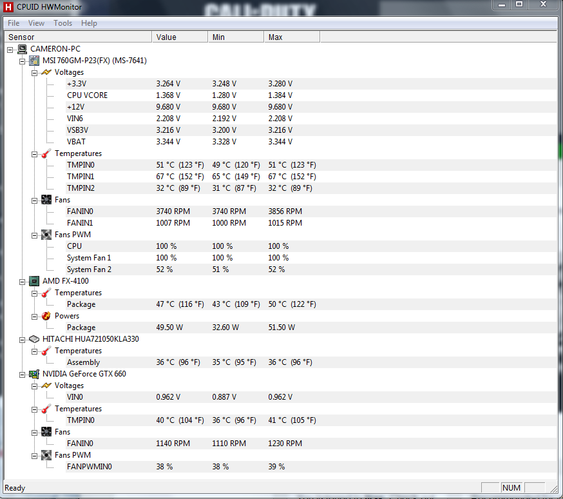Collapse the Powers group
563x499 pixels.
(x=35, y=317)
